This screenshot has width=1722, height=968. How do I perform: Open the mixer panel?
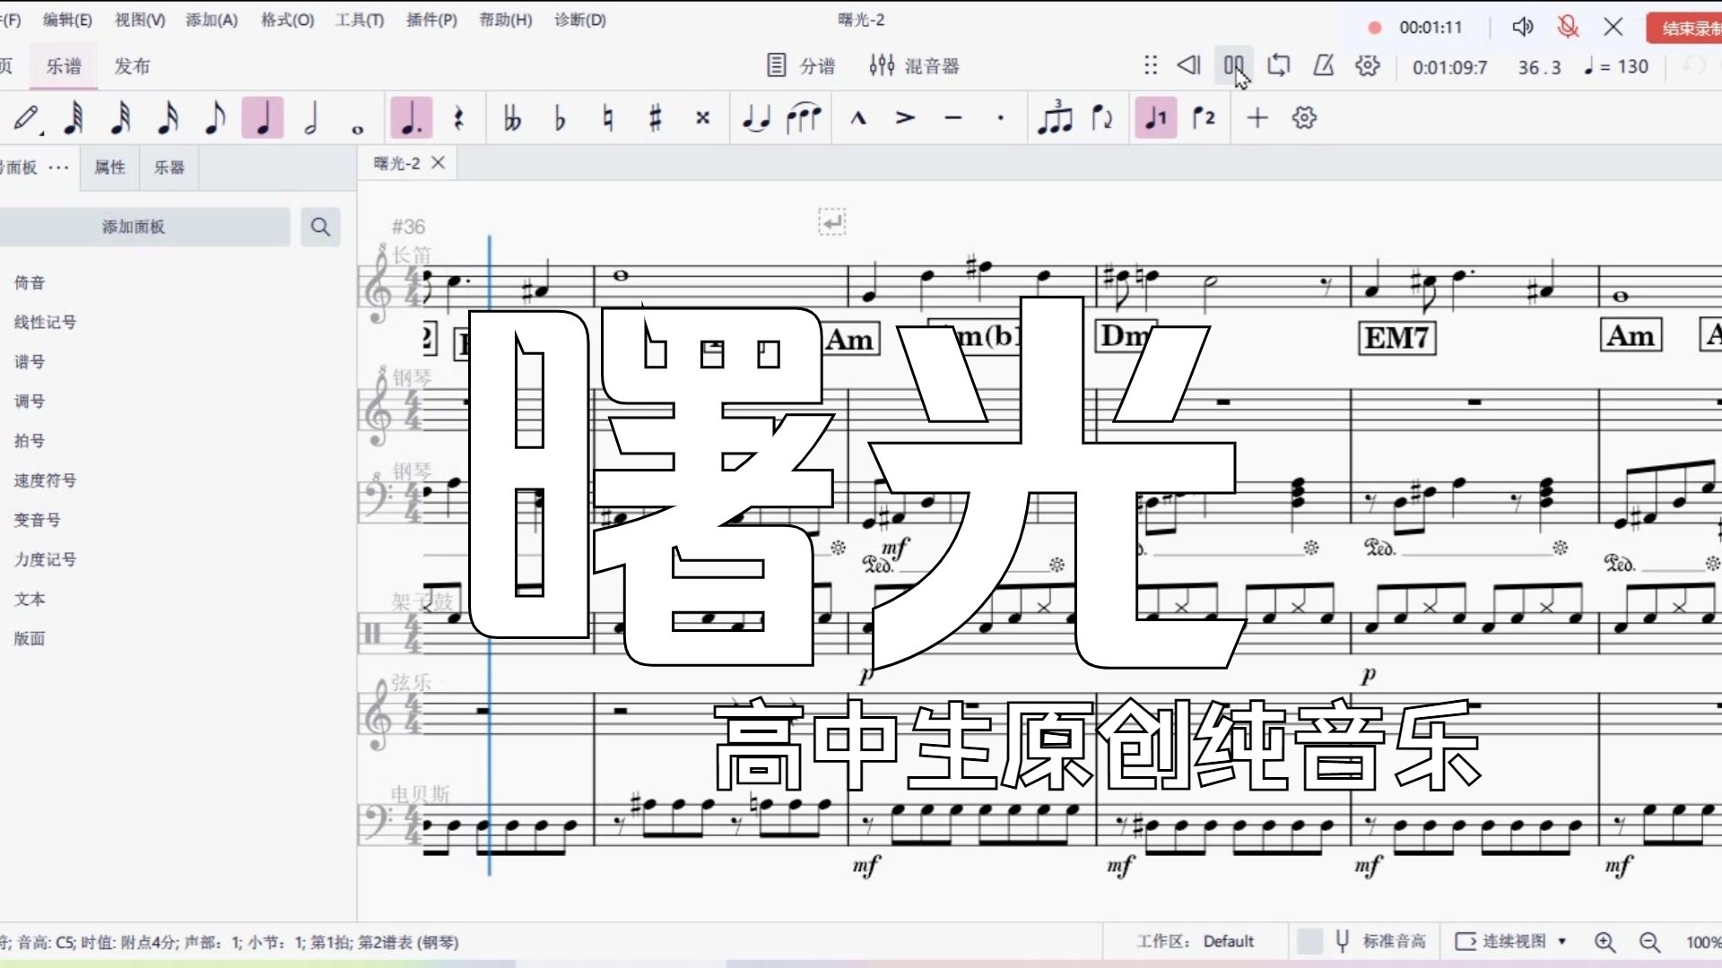click(914, 65)
